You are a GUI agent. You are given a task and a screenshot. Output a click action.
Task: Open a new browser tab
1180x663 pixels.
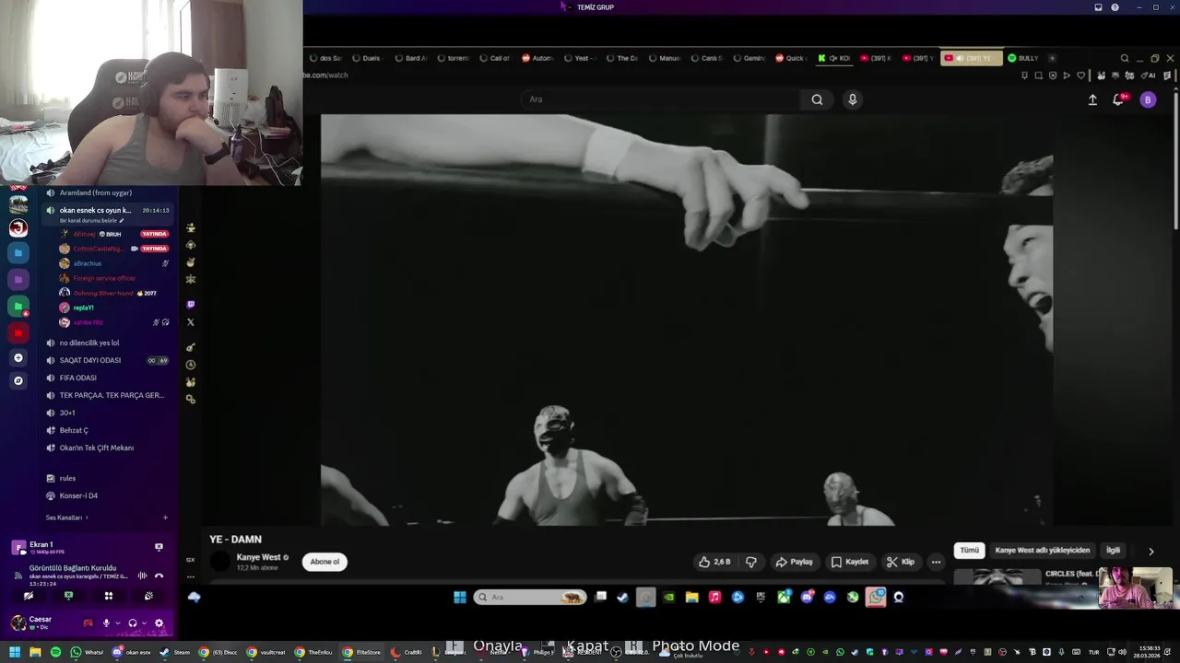pos(1052,58)
